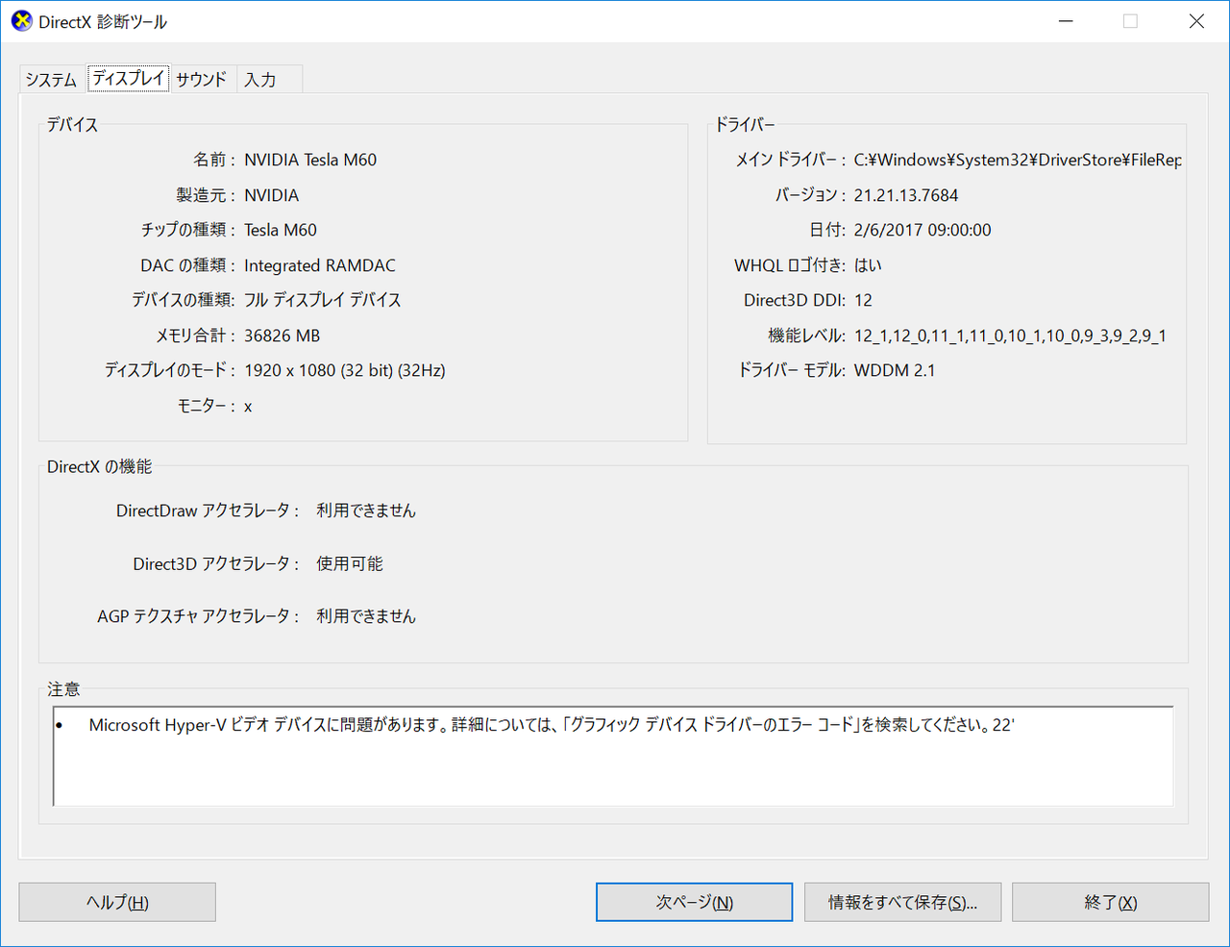
Task: Click the メイン ドライバー field label
Action: [791, 160]
